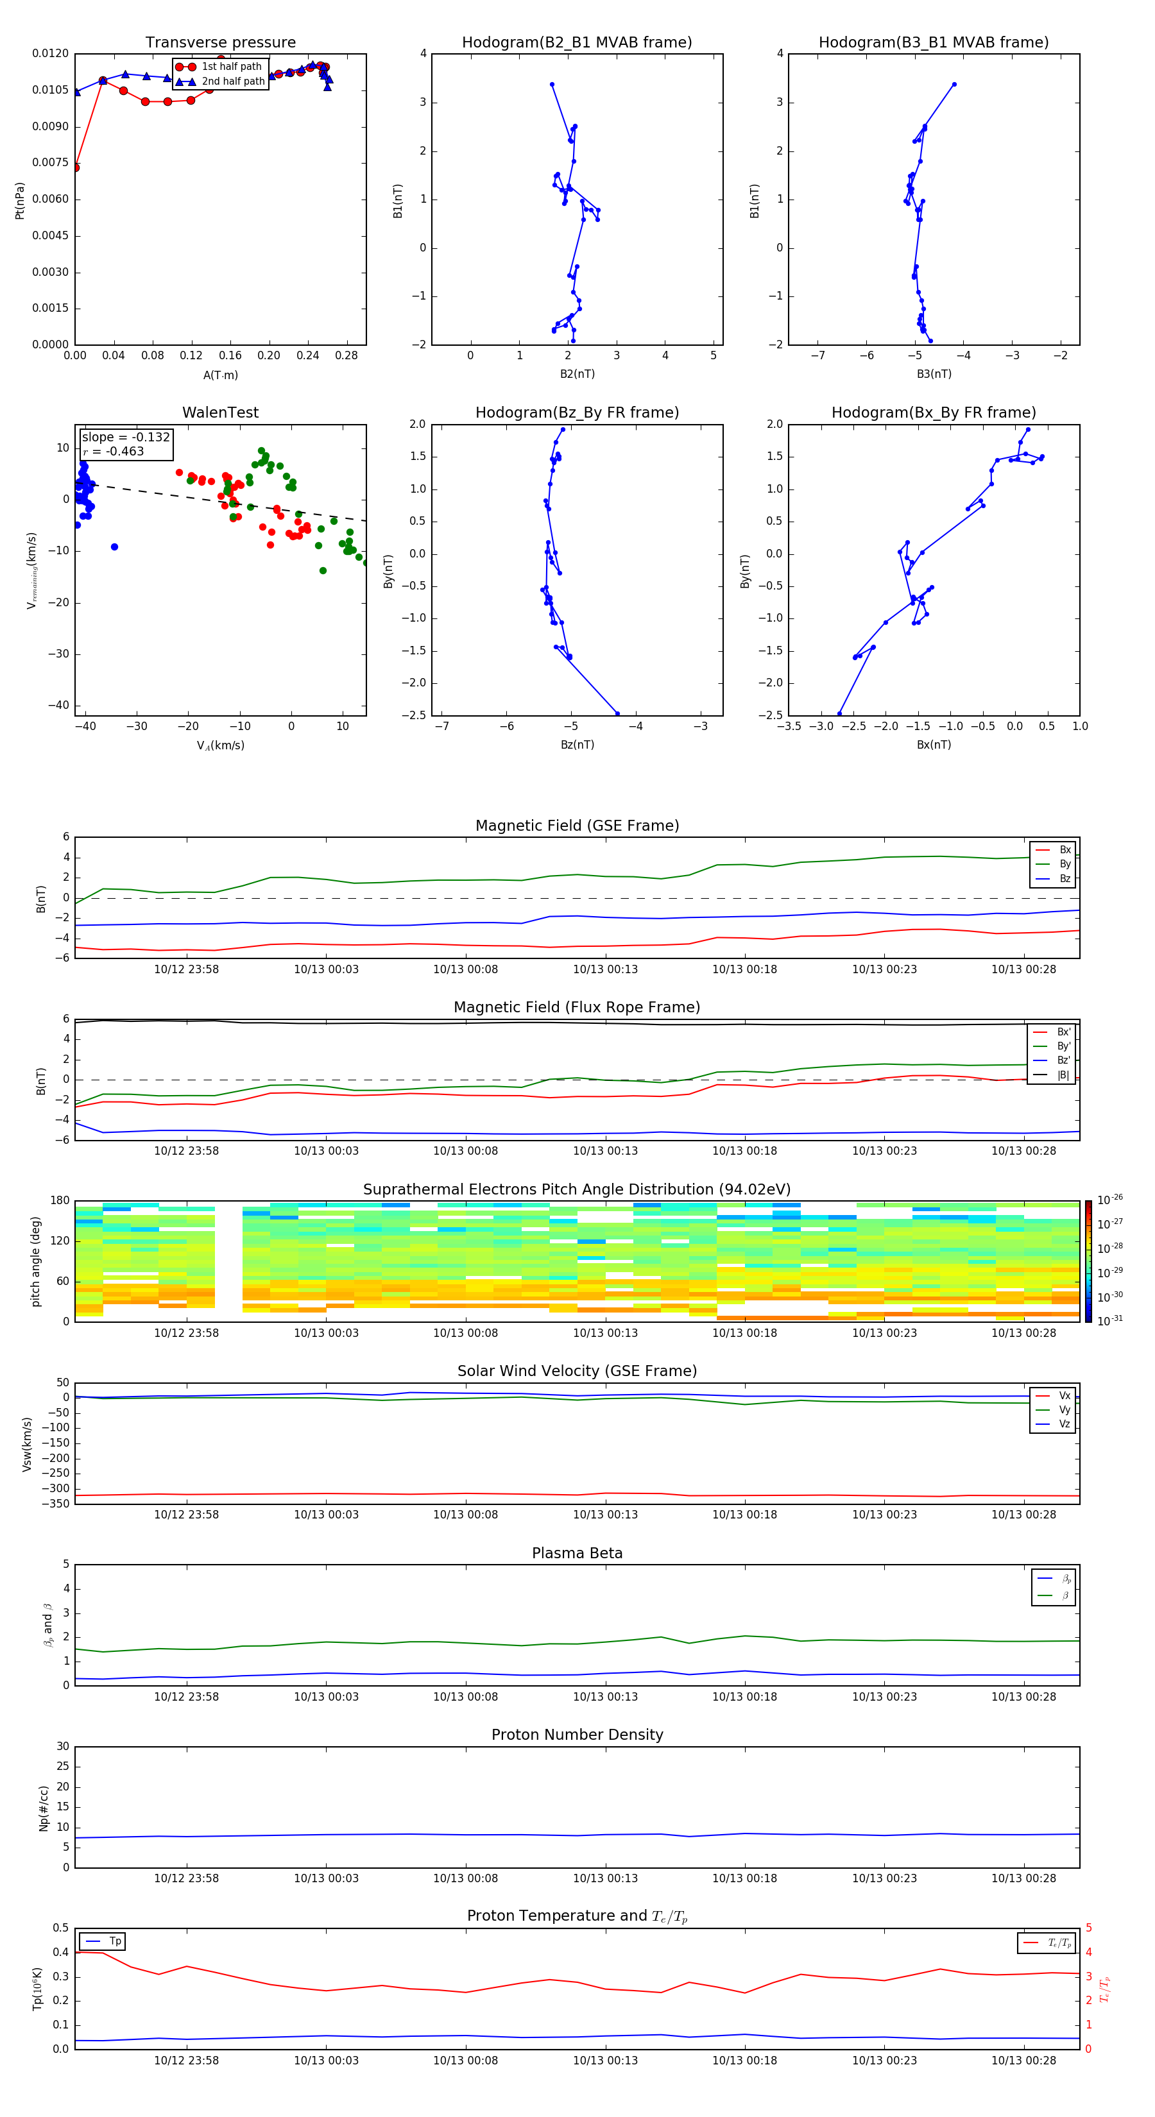
Task: Click the 'WalenTest' plot title
Action: 220,412
